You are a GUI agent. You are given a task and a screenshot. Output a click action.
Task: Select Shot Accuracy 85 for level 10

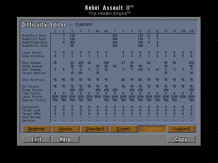[x=140, y=80]
